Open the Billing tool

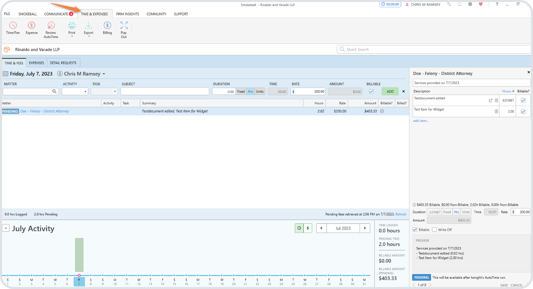click(x=107, y=28)
